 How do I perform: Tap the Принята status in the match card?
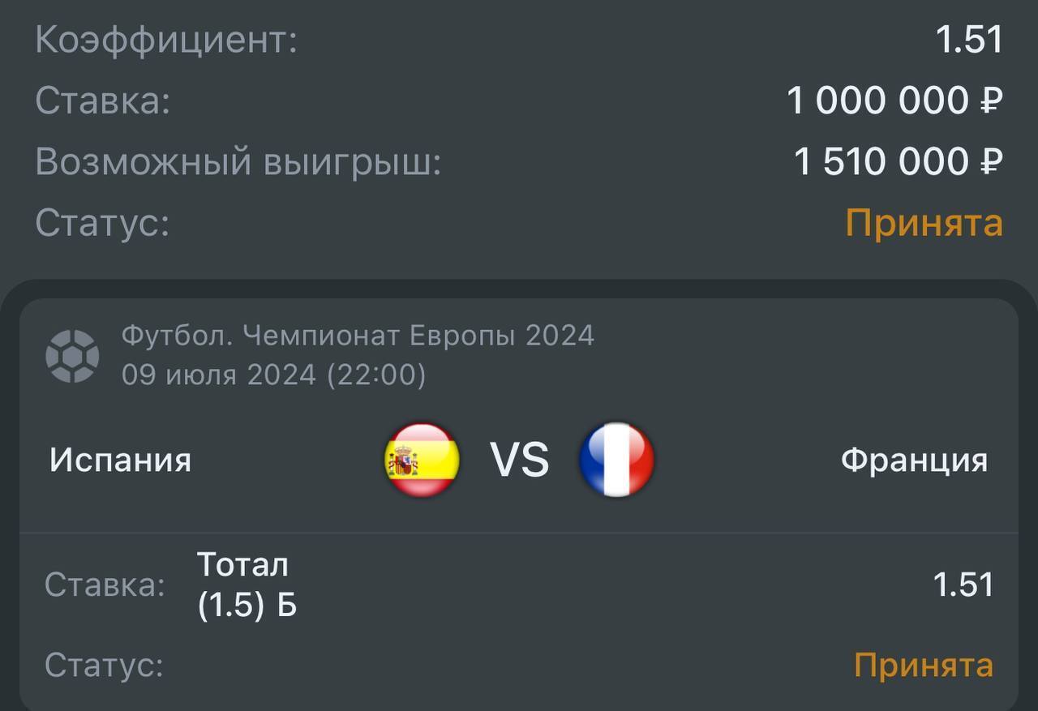pos(923,665)
